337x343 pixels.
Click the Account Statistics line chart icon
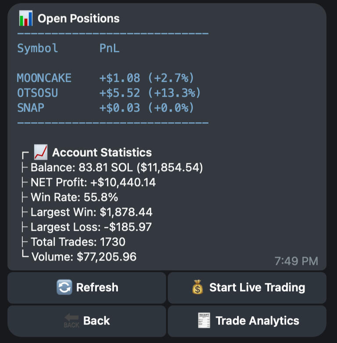click(41, 152)
